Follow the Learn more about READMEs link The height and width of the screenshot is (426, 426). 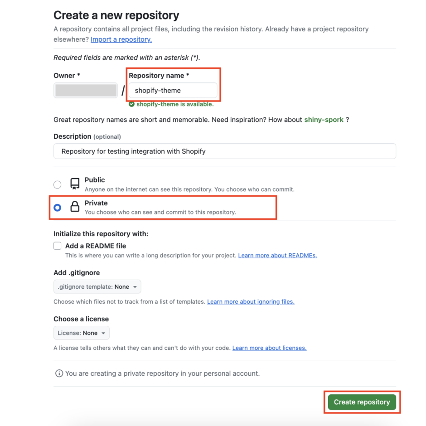(277, 255)
